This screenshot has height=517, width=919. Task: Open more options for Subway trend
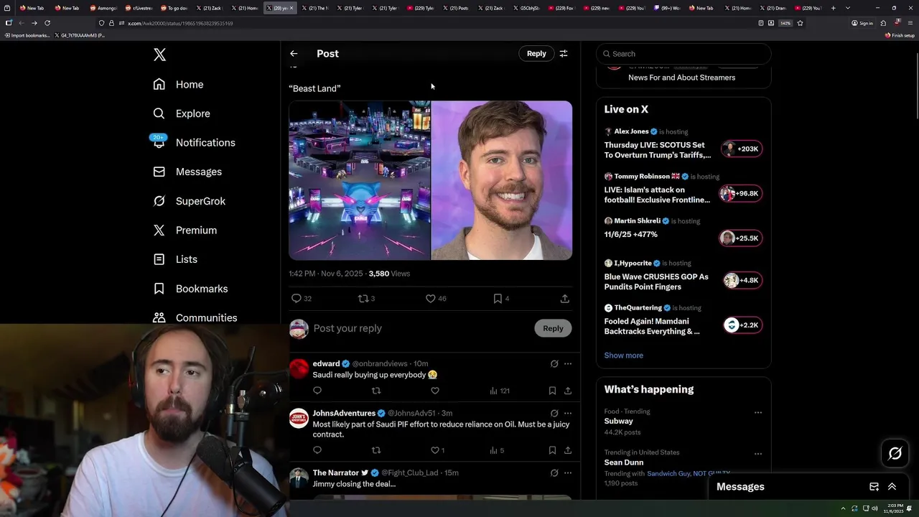coord(757,413)
